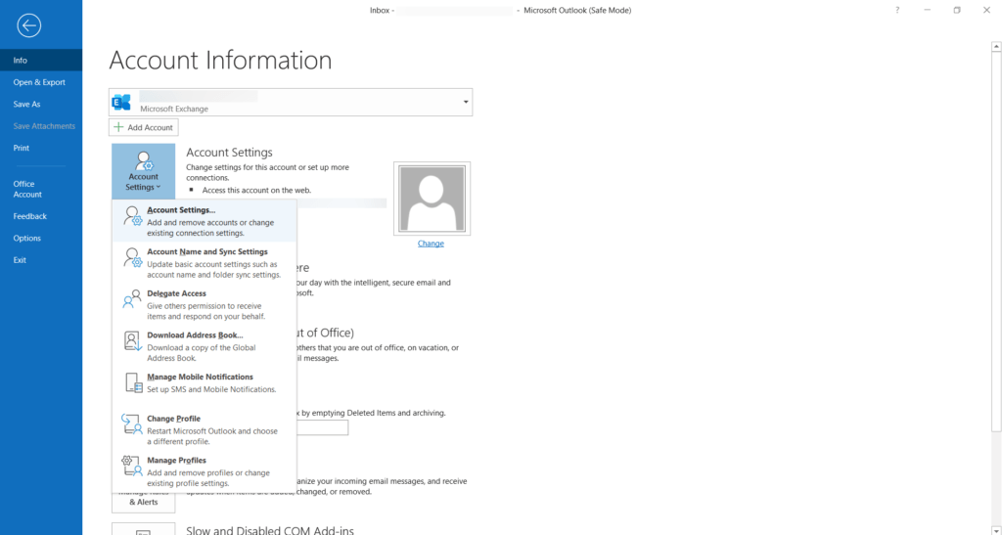The width and height of the screenshot is (1002, 535).
Task: Go to Open & Export
Action: click(x=41, y=82)
